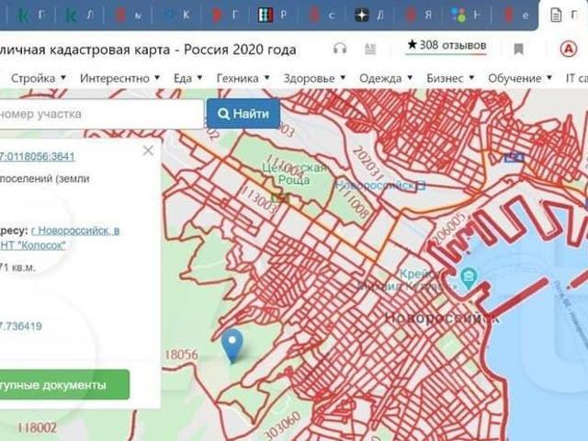This screenshot has width=588, height=441.
Task: Click the Новороссийск city name on map
Action: pyautogui.click(x=443, y=318)
